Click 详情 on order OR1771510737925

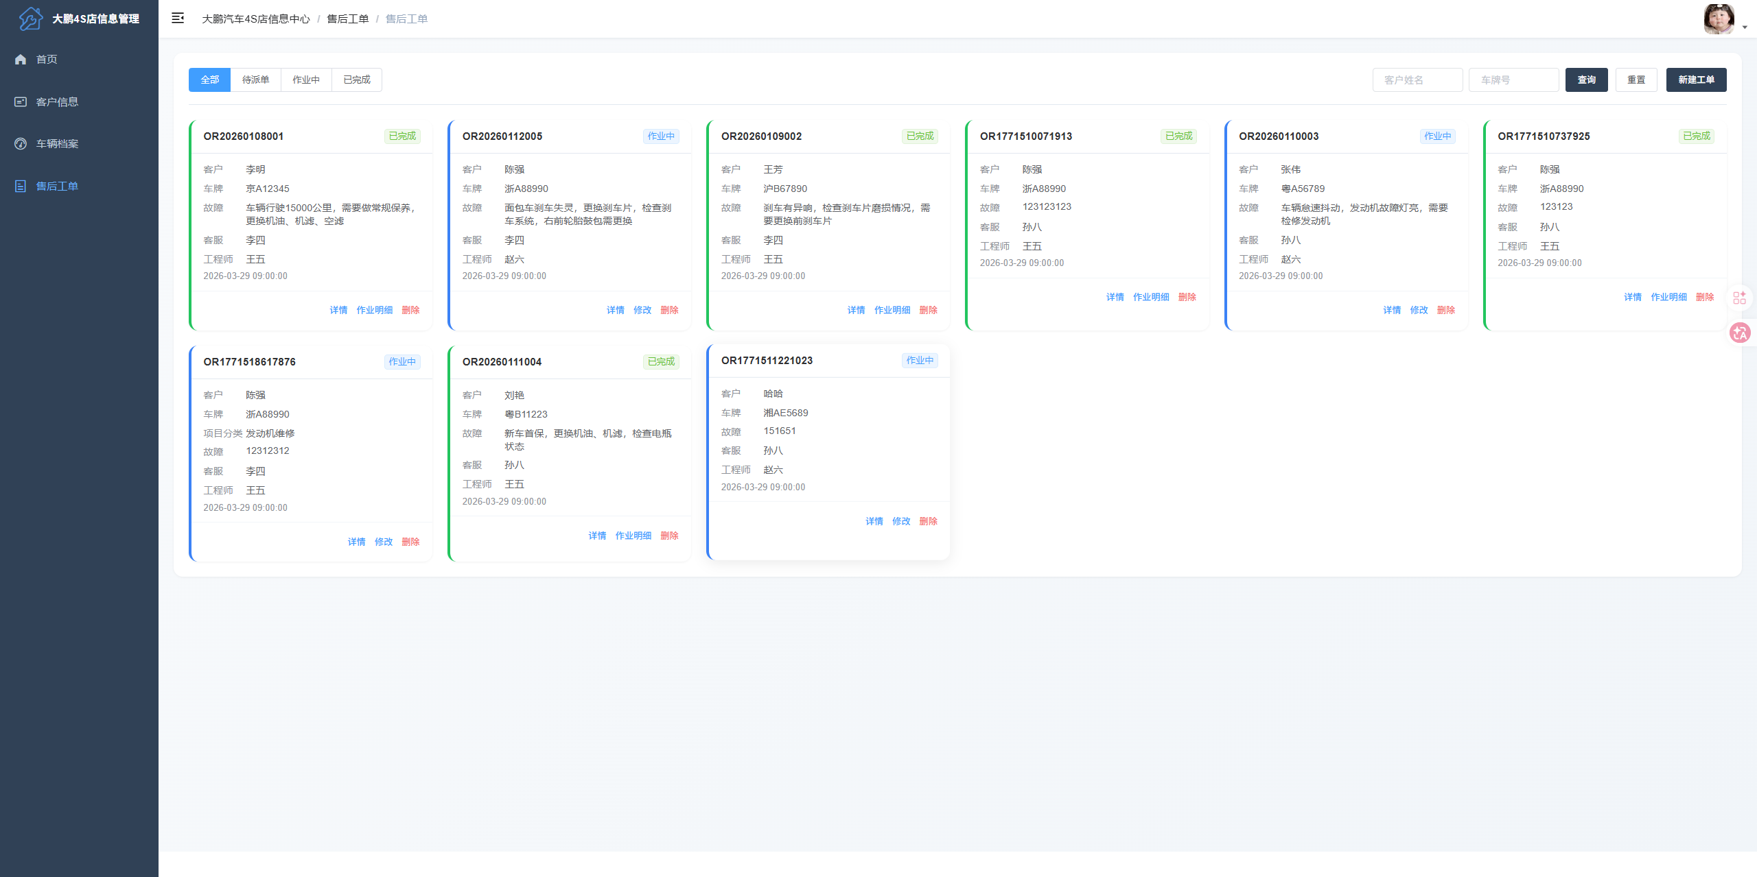click(x=1633, y=297)
